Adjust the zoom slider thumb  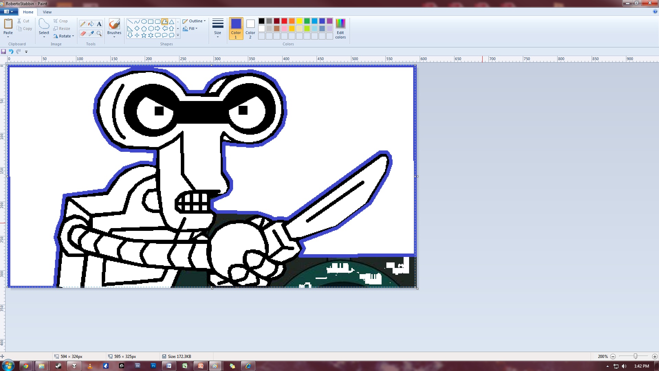635,356
